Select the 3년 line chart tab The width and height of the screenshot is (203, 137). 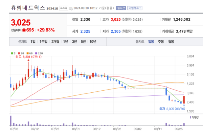point(74,42)
